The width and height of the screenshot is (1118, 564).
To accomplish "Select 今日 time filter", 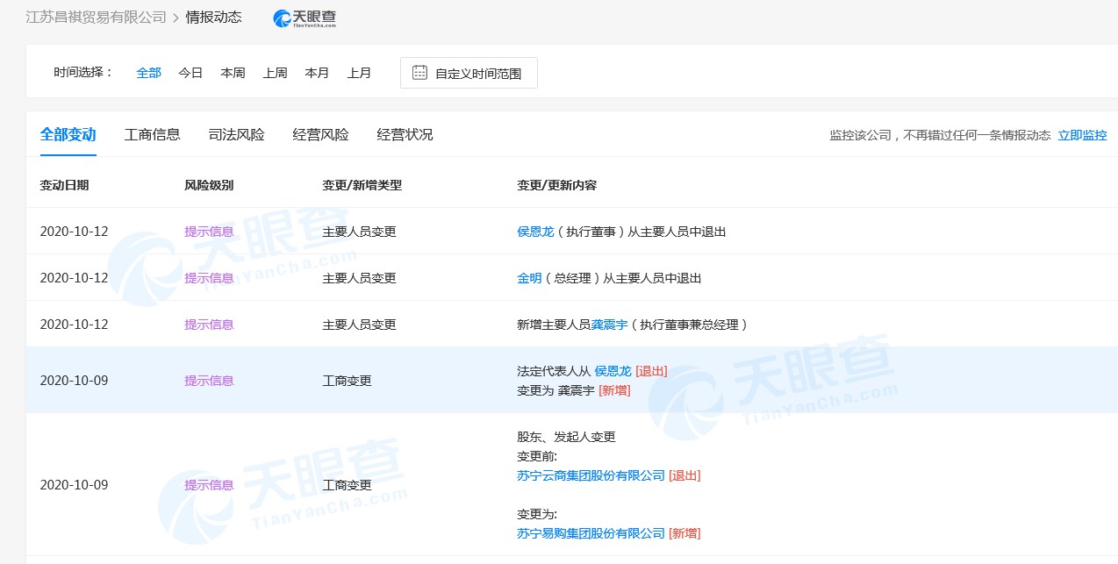I will (x=190, y=73).
